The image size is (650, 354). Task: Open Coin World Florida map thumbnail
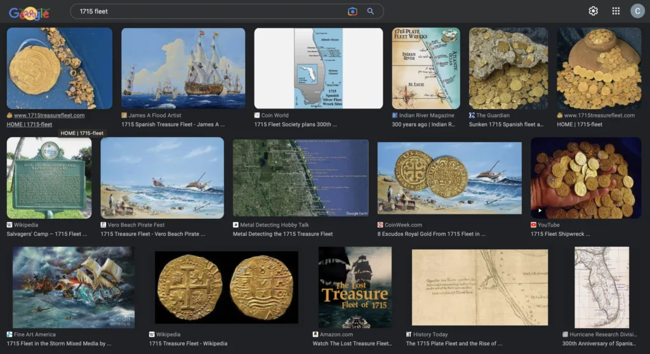(x=319, y=69)
